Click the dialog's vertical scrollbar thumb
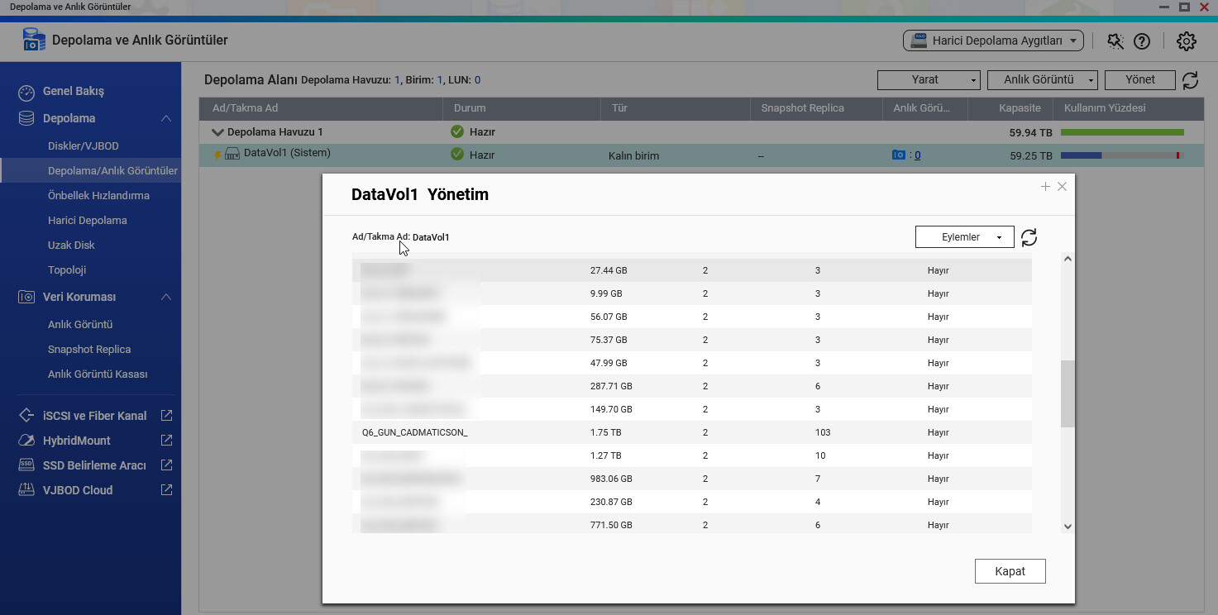The image size is (1218, 615). point(1068,393)
